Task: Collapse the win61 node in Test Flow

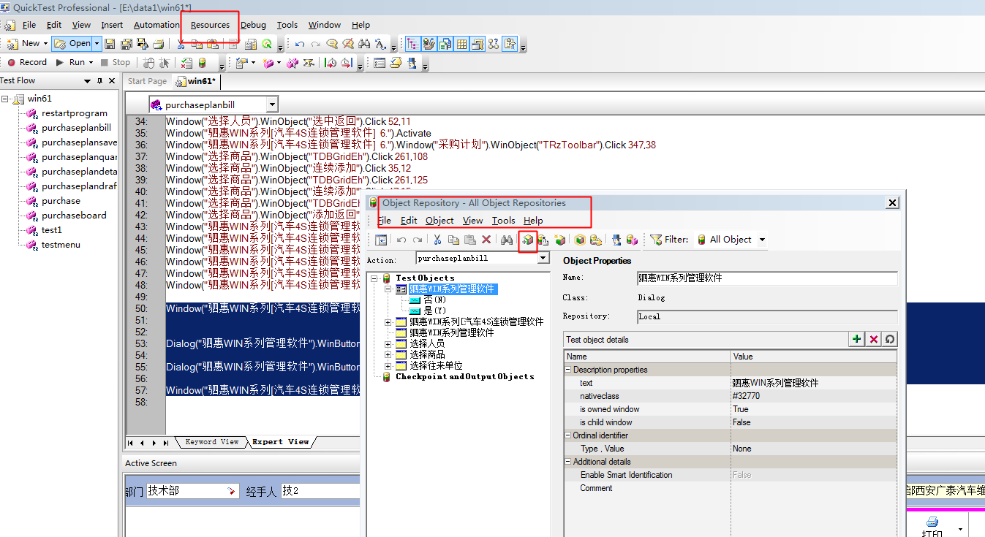Action: point(5,99)
